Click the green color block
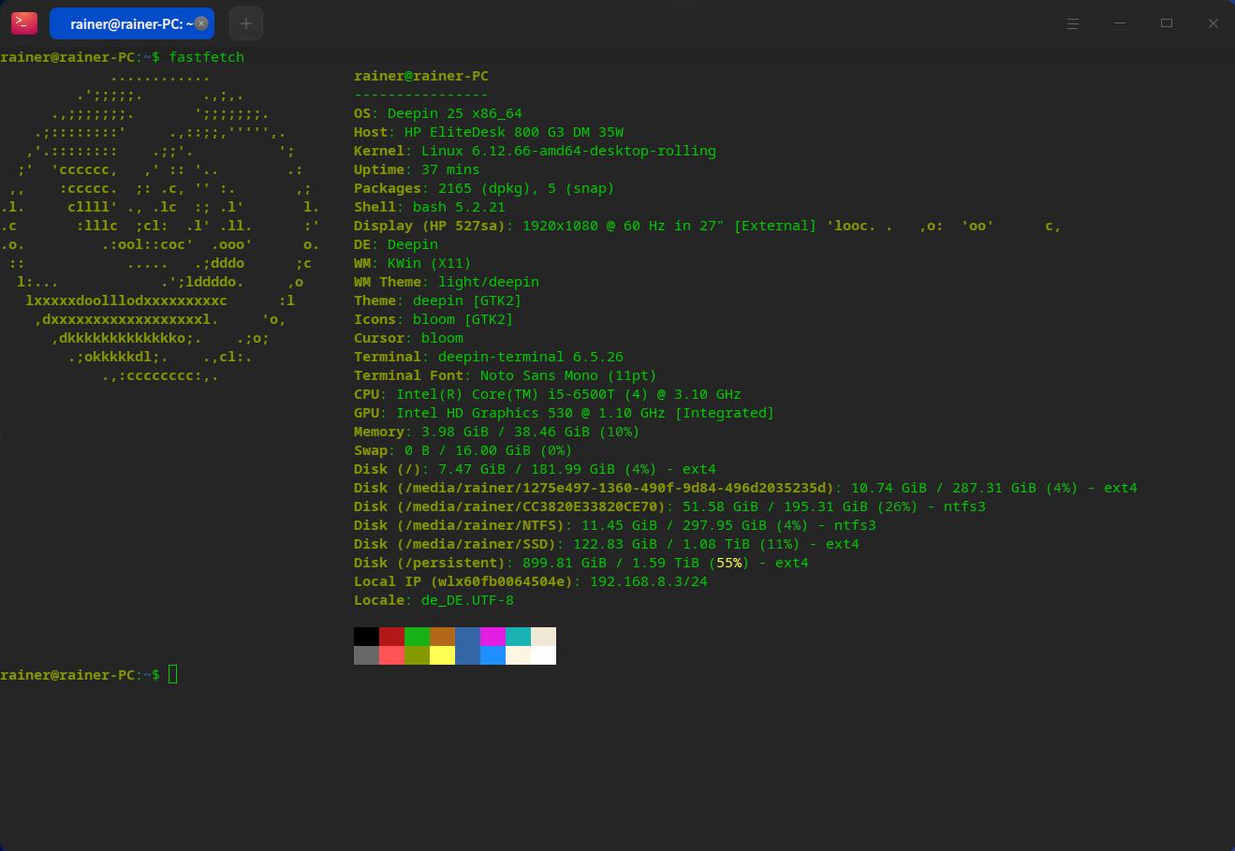The image size is (1235, 851). pos(417,637)
